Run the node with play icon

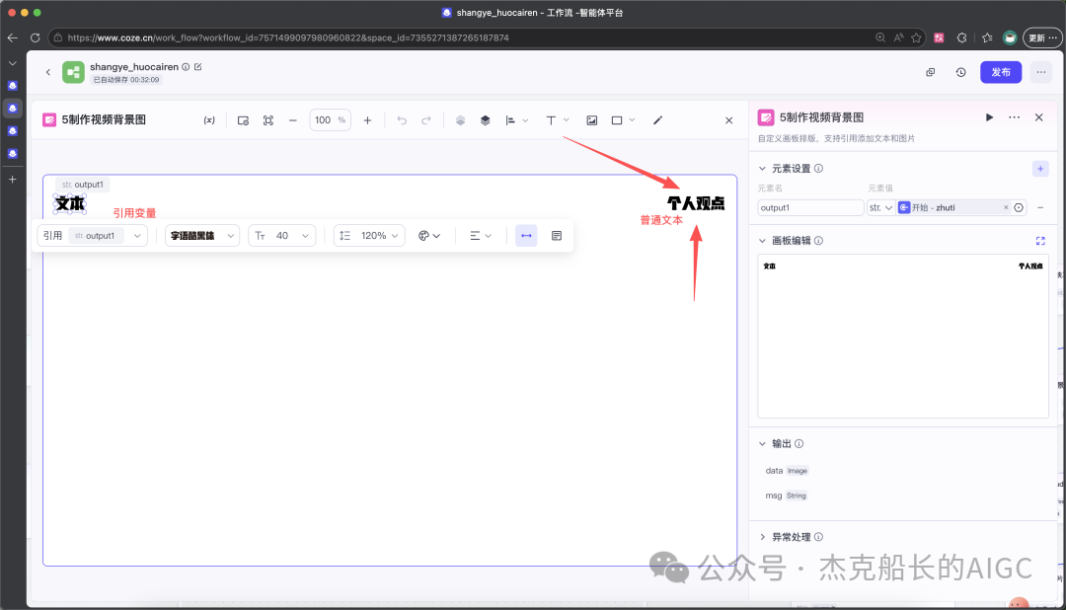pyautogui.click(x=989, y=117)
